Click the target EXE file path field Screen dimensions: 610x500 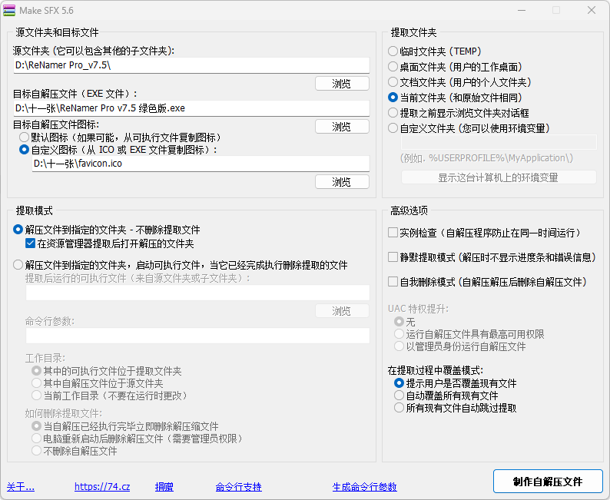coord(191,108)
